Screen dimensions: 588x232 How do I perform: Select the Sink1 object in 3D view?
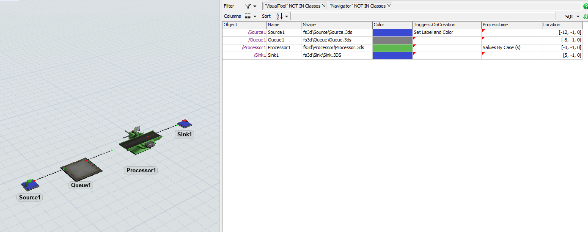[184, 124]
